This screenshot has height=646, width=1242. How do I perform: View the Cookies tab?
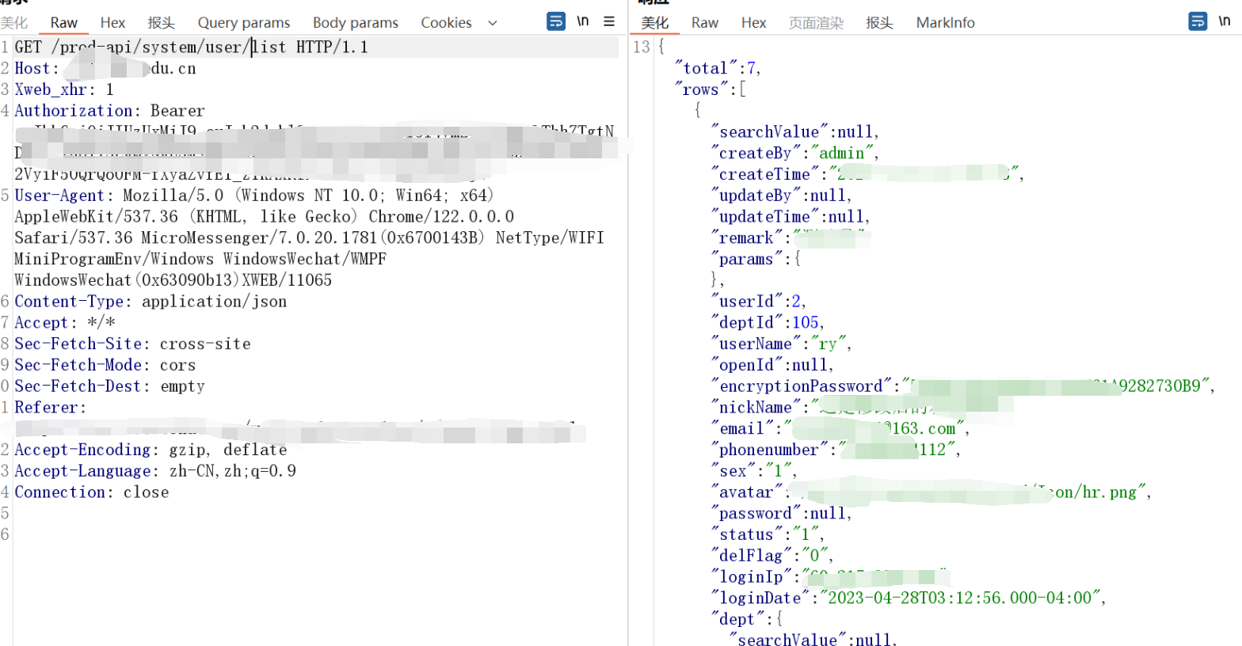(446, 23)
